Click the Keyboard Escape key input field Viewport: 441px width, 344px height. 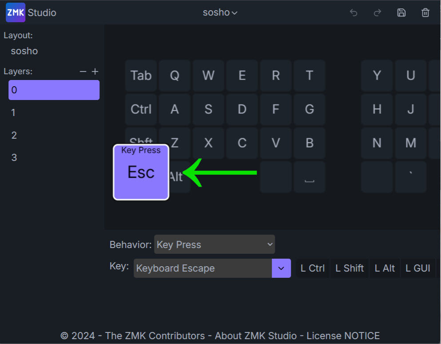coord(203,268)
